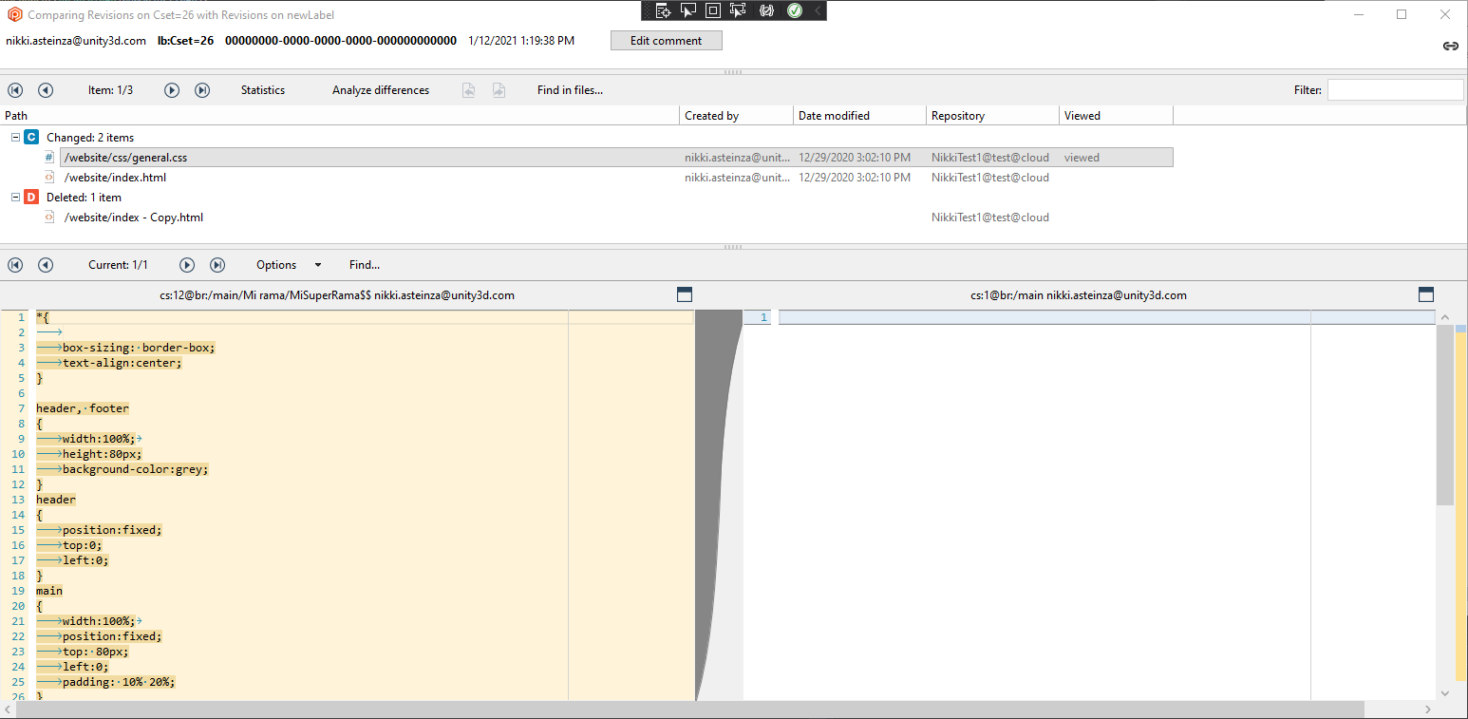Image resolution: width=1468 pixels, height=719 pixels.
Task: Collapse the Changed: 2 items group
Action: coord(15,137)
